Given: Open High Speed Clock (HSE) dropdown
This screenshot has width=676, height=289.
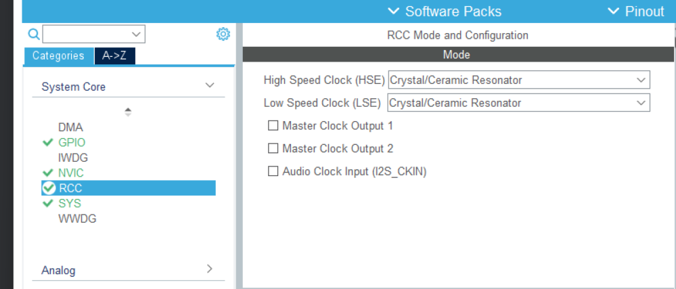Looking at the screenshot, I should coord(519,80).
